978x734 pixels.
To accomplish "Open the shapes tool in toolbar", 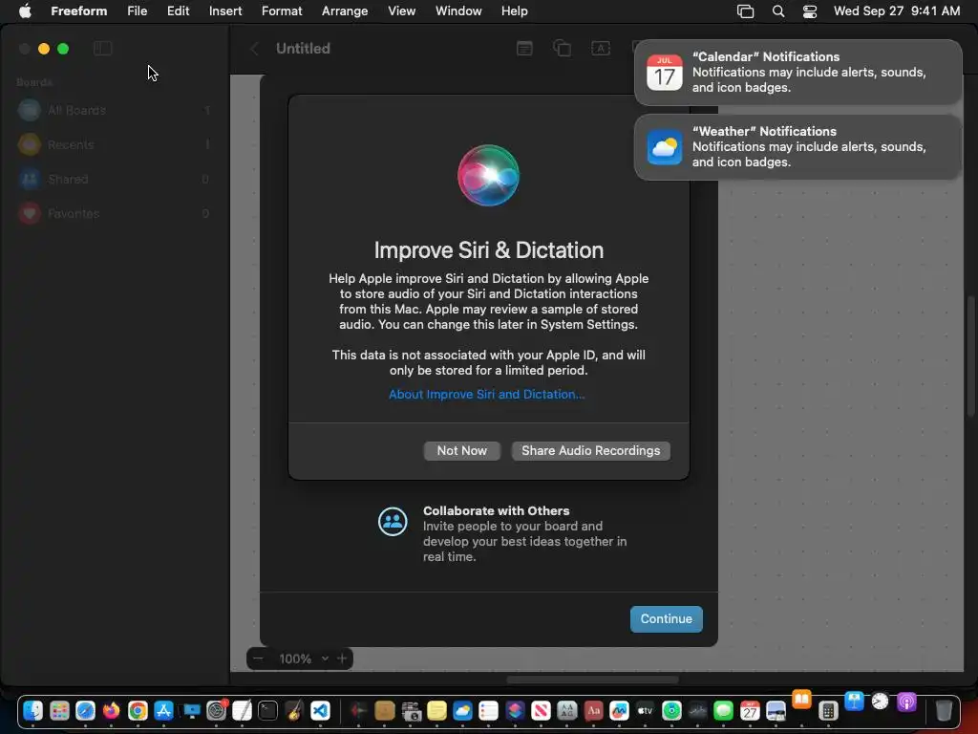I will (x=562, y=48).
